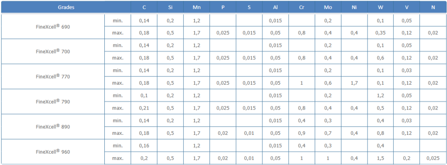Select FineXcell 960 min C value 0,16
Image resolution: width=447 pixels, height=165 pixels.
point(144,146)
